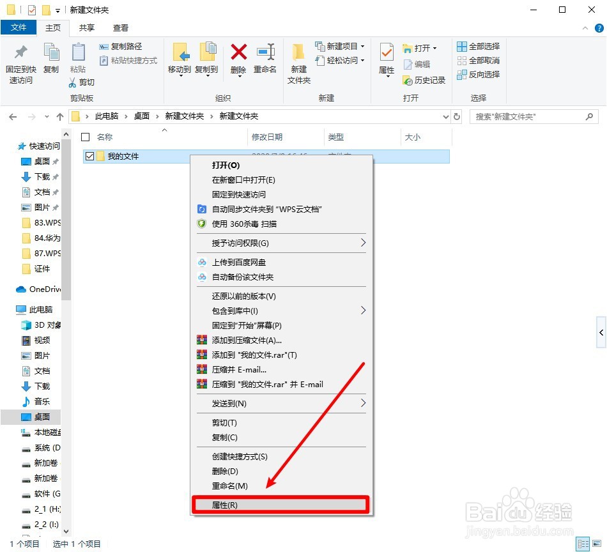Switch to the 查看 (View) ribbon tab
Viewport: 607px width, 552px height.
pos(120,27)
